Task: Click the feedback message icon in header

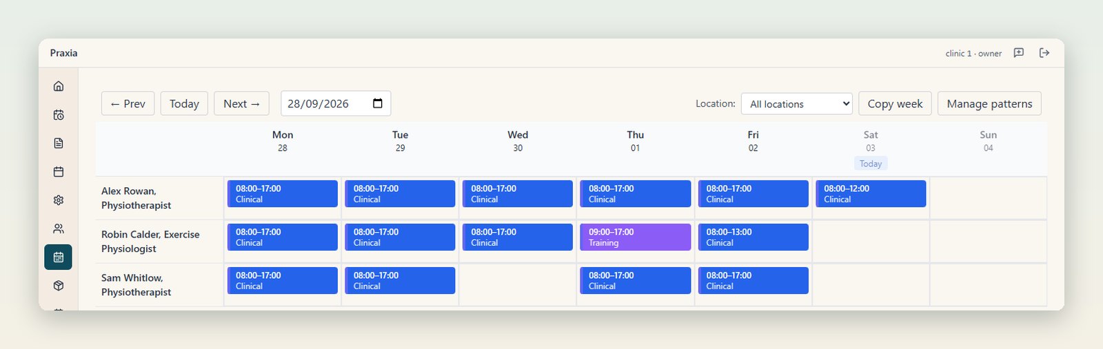Action: (x=1018, y=53)
